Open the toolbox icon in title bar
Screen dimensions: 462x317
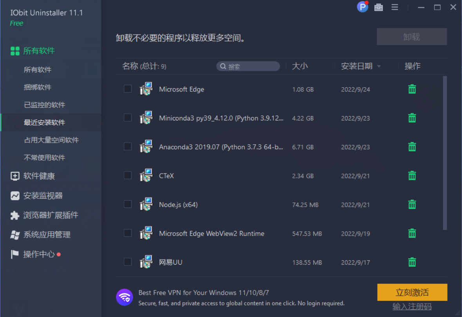pos(379,7)
